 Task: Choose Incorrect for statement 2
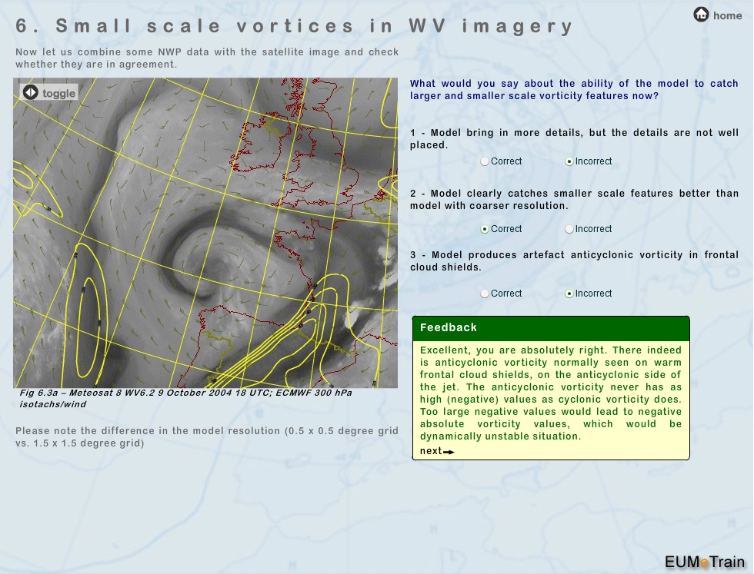tap(569, 229)
